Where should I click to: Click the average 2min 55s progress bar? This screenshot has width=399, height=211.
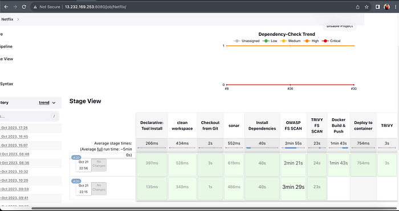(x=294, y=147)
